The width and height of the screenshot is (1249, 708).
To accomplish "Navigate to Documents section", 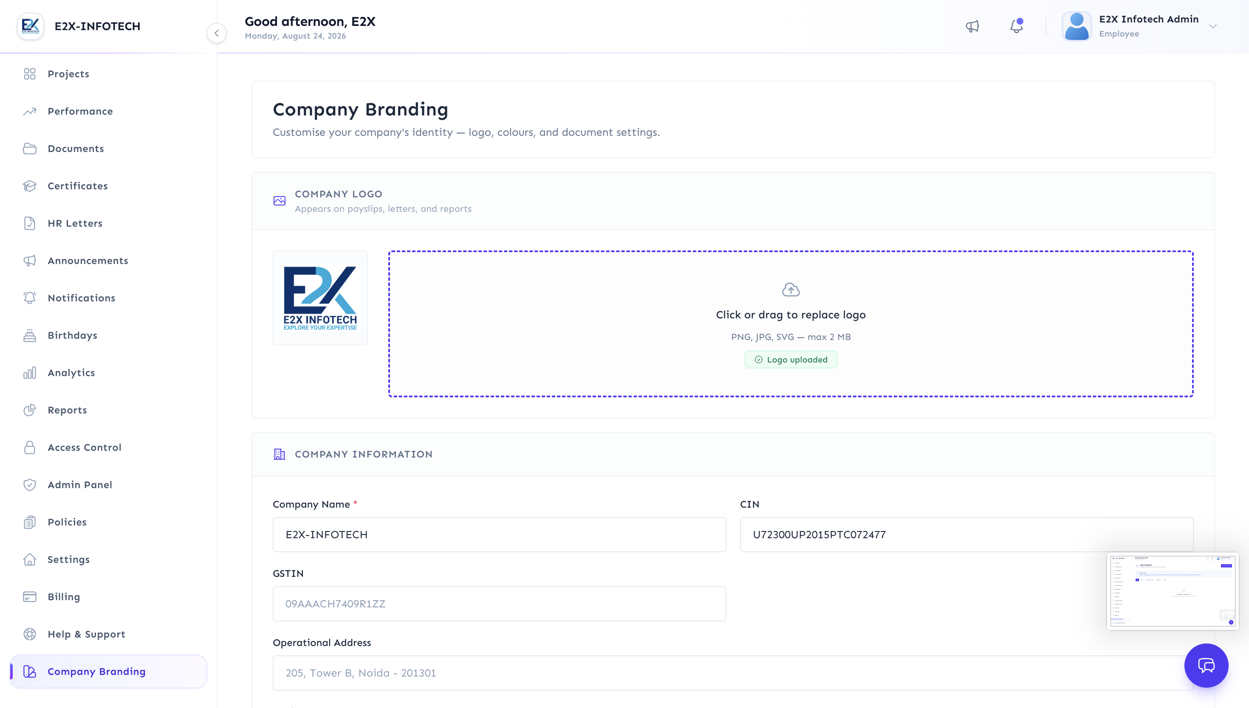I will point(108,149).
